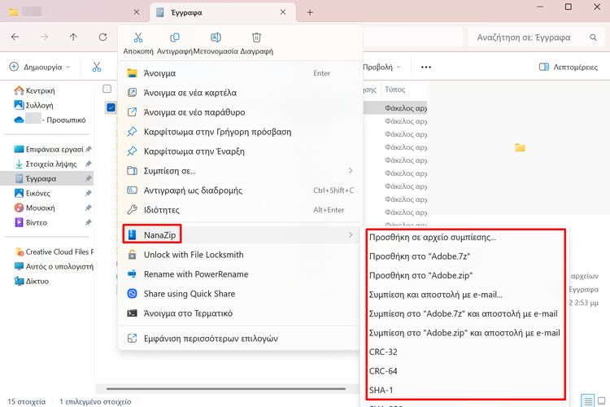Open the Δημιουργία dropdown
This screenshot has height=407, width=610.
[x=40, y=67]
